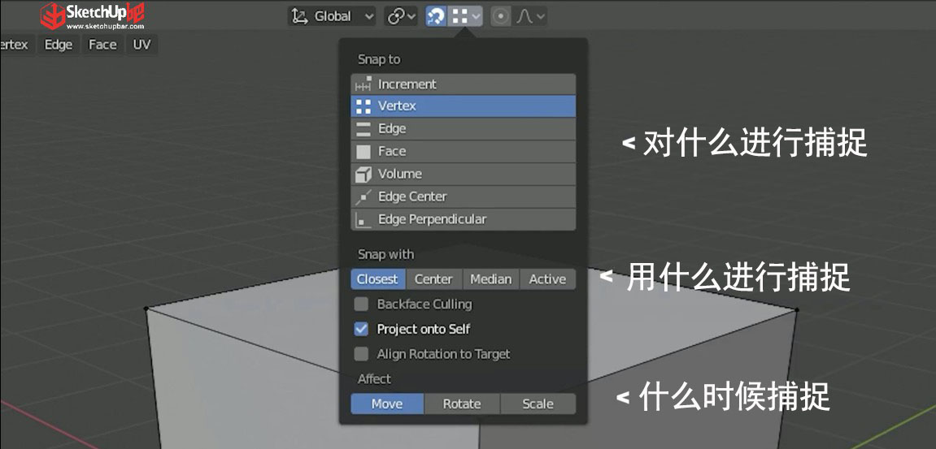The width and height of the screenshot is (936, 449).
Task: Enable Align Rotation to Target
Action: click(361, 354)
